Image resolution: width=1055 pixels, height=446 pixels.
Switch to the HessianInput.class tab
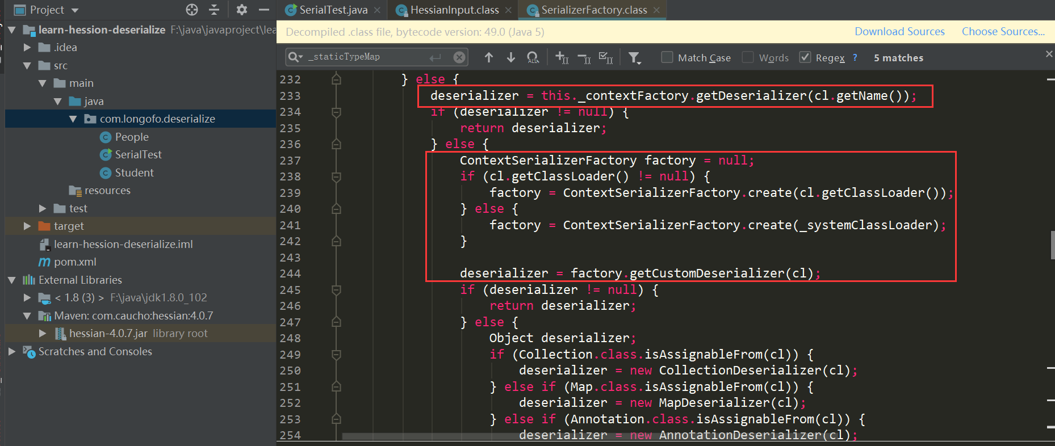point(454,10)
